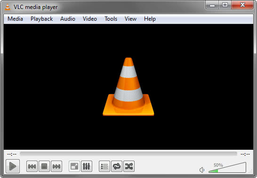Expand the Video menu
The width and height of the screenshot is (257, 178).
[90, 19]
